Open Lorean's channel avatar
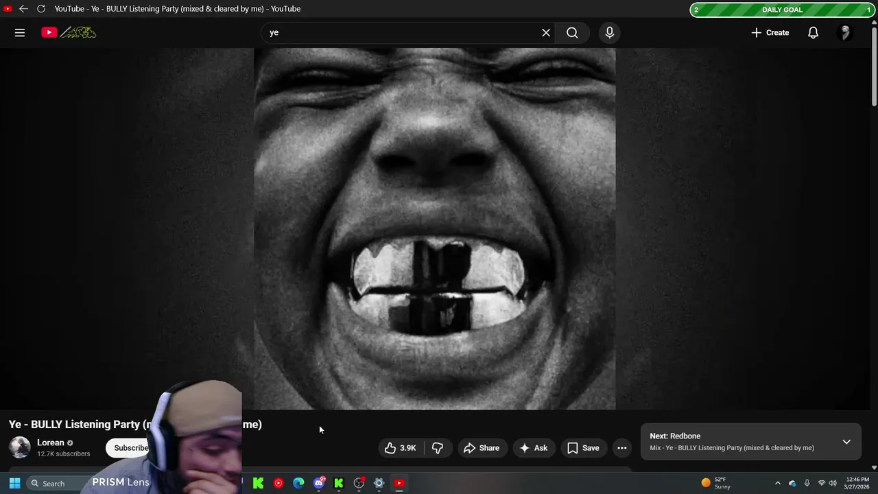The width and height of the screenshot is (878, 494). tap(20, 447)
